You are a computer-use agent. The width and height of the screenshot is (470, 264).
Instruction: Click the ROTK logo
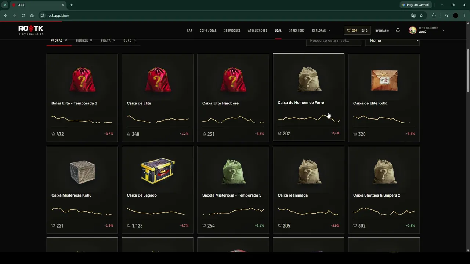[31, 30]
